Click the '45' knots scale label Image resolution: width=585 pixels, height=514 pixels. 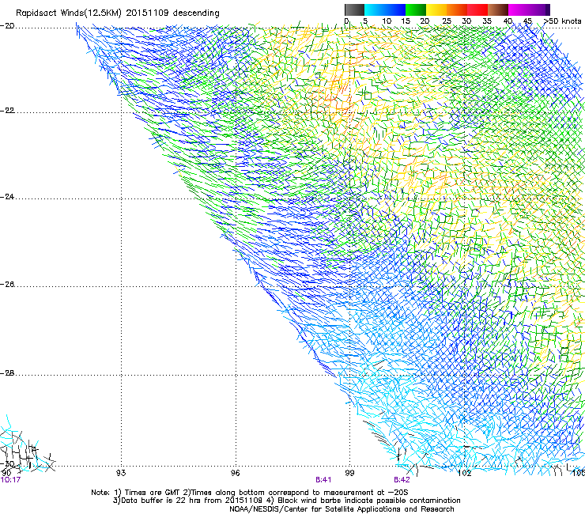[x=527, y=21]
